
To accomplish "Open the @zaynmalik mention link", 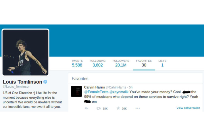I will coord(119,92).
